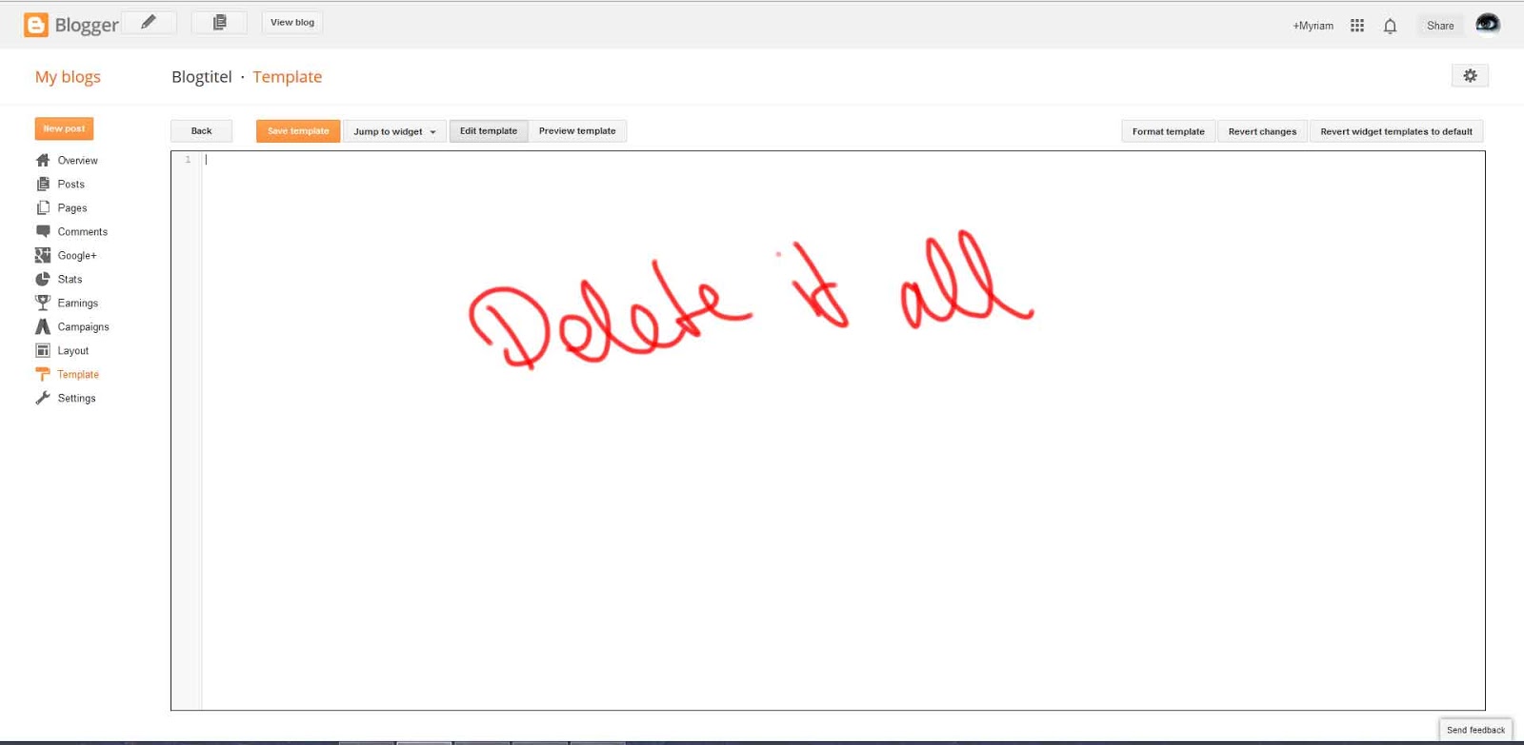Click Revert widget templates to default
Image resolution: width=1524 pixels, height=745 pixels.
(1396, 131)
